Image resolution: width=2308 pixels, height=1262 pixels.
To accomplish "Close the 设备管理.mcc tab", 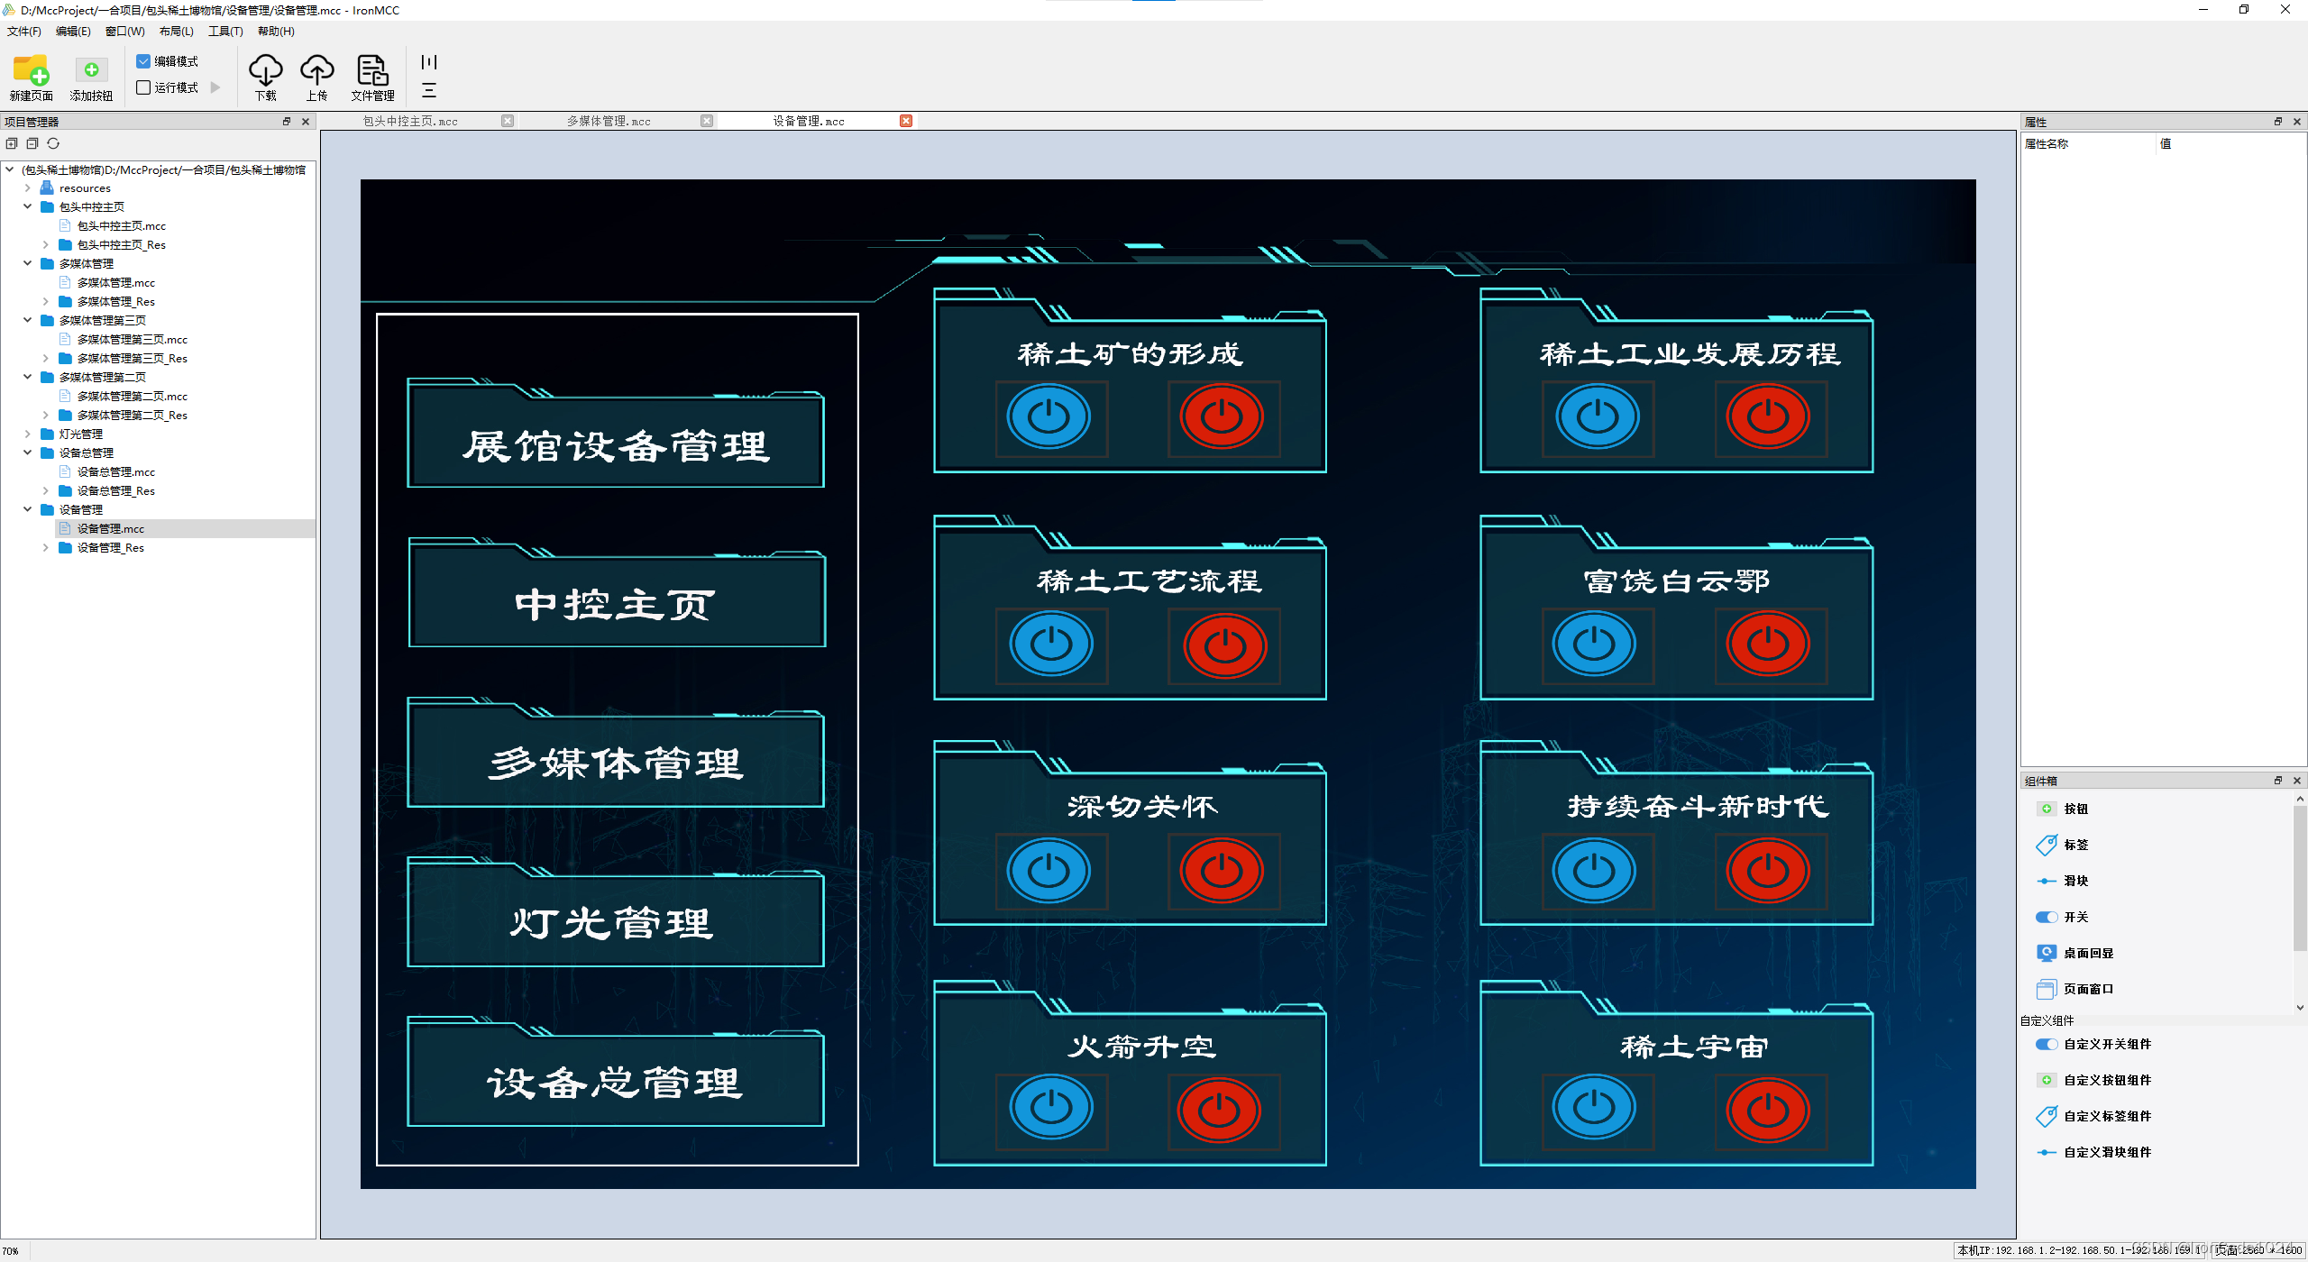I will (906, 121).
